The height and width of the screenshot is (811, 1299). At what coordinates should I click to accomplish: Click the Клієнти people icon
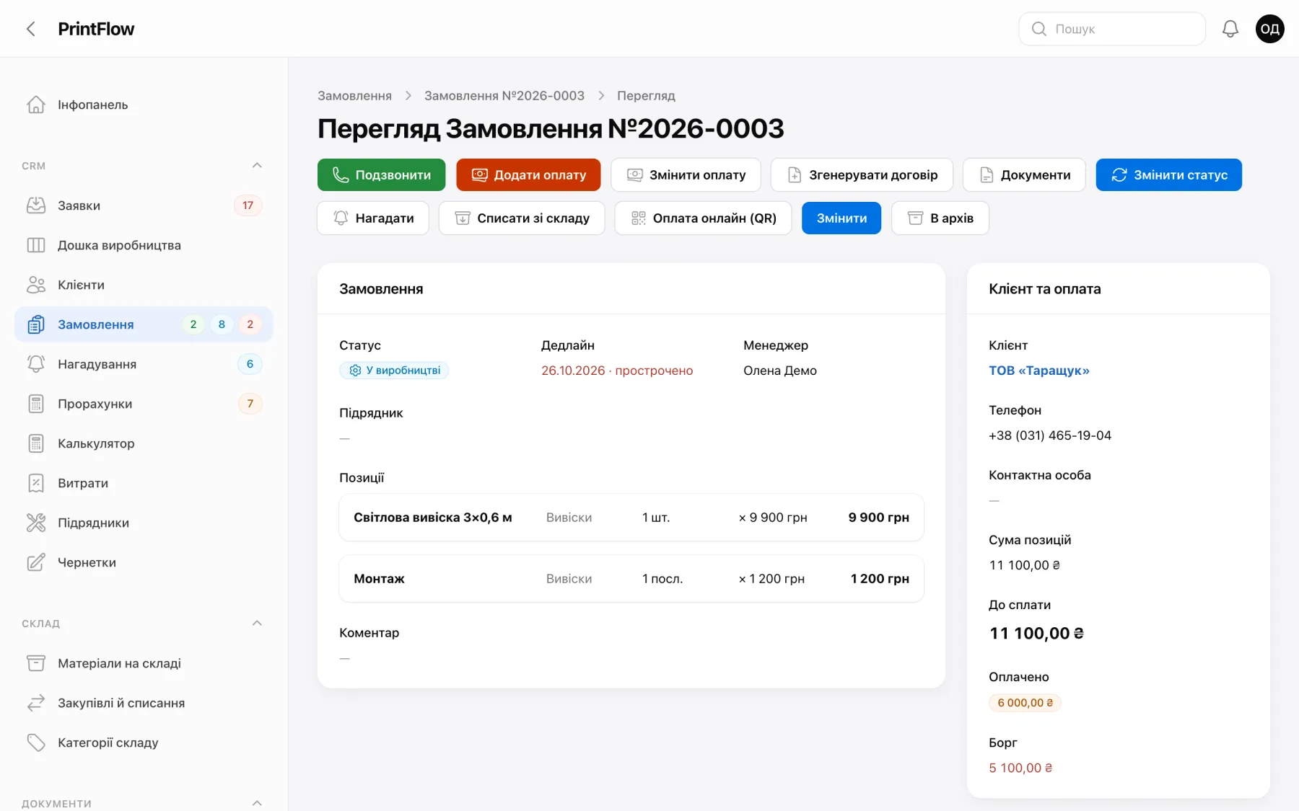pyautogui.click(x=36, y=285)
